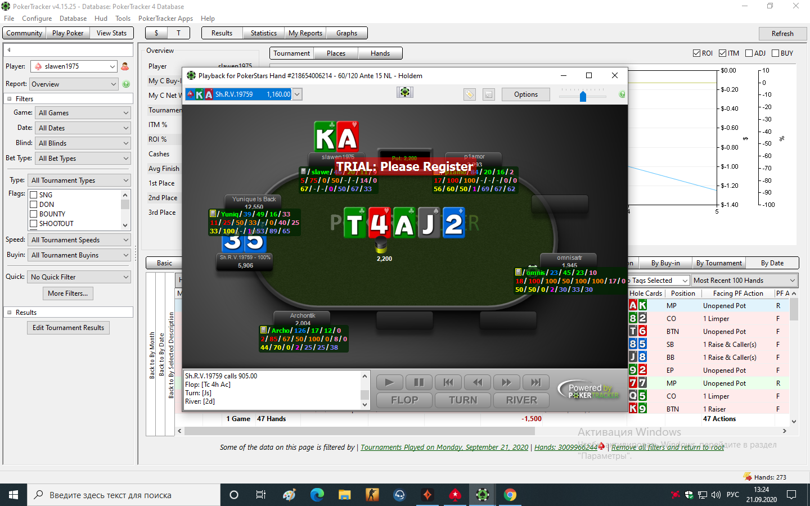
Task: Step back one action in replay
Action: pos(478,382)
